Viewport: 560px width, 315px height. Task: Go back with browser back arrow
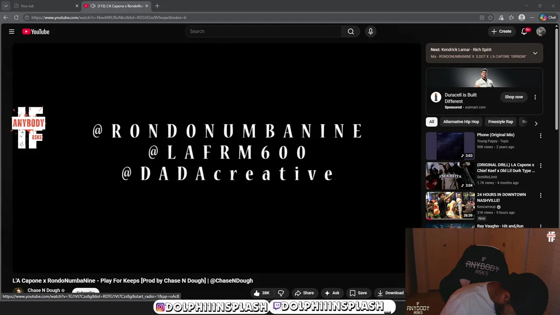(6, 17)
